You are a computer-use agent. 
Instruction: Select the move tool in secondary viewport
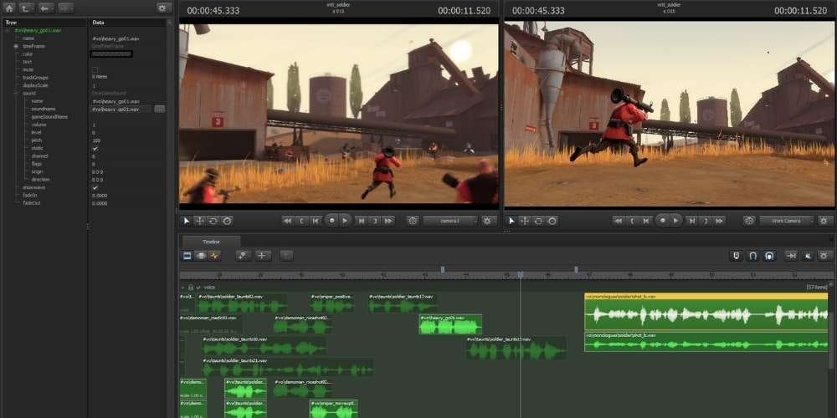525,221
